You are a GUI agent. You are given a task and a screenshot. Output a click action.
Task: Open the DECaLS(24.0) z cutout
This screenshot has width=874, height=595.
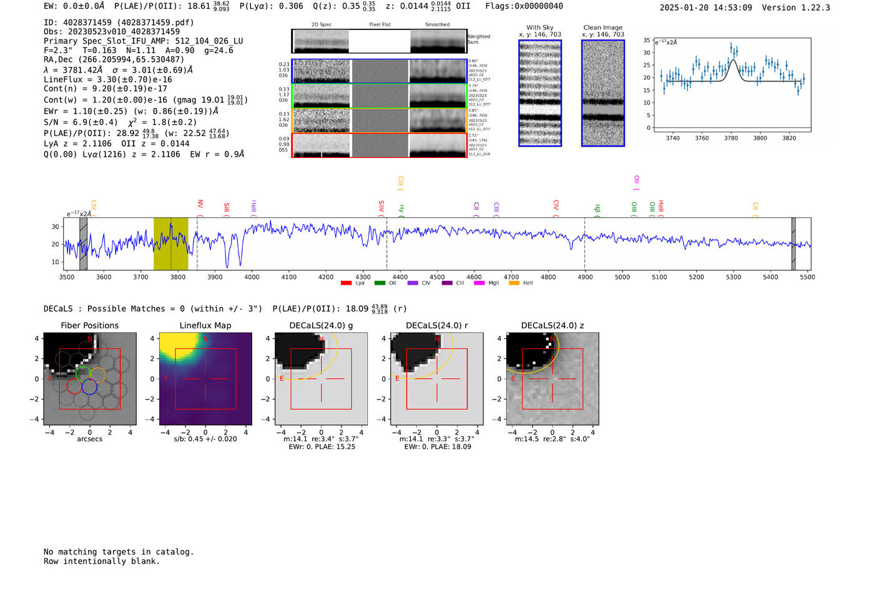pos(552,378)
